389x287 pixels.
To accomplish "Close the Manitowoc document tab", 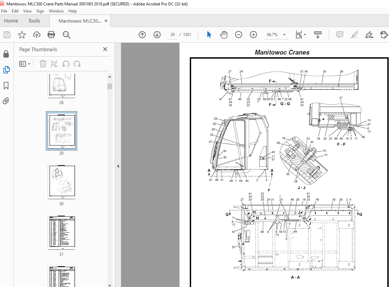I will [106, 21].
